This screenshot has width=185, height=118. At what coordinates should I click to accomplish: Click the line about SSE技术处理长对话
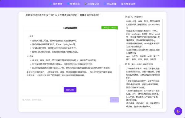coord(55,52)
